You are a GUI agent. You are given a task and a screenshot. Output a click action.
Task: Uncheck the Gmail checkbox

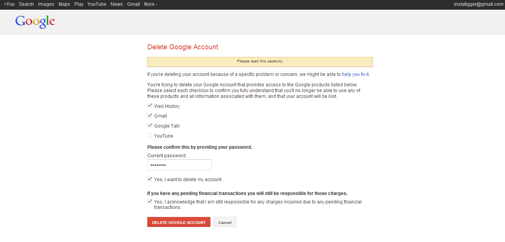pyautogui.click(x=150, y=116)
